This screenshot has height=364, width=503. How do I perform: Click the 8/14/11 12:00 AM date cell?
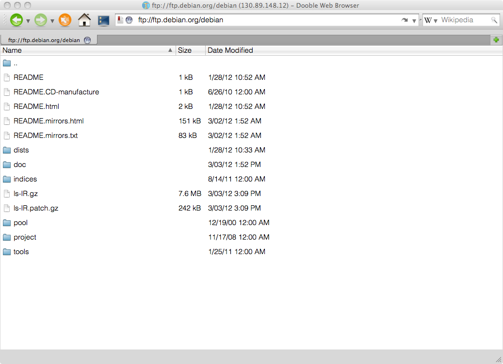pyautogui.click(x=237, y=179)
